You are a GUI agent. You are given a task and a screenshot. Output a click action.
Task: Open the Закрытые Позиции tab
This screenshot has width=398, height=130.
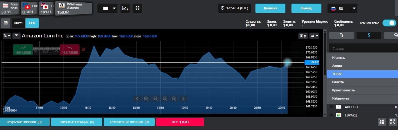(77, 122)
